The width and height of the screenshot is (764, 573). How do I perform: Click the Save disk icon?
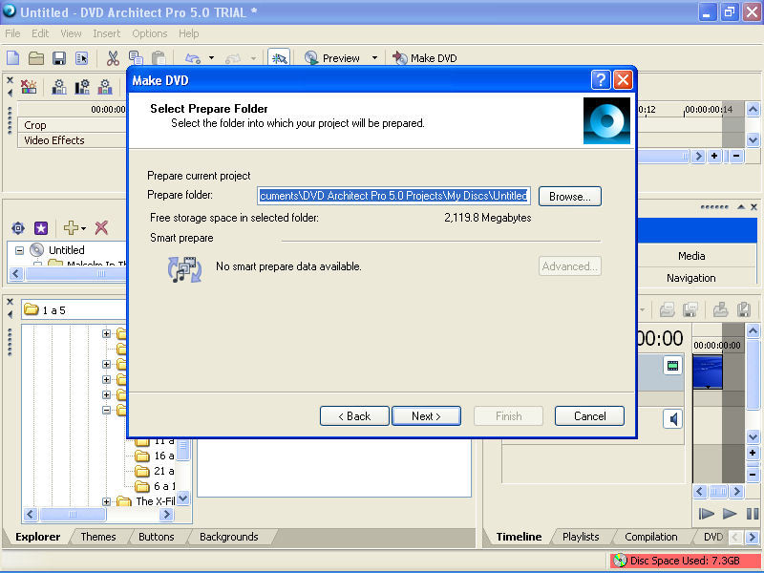tap(59, 58)
